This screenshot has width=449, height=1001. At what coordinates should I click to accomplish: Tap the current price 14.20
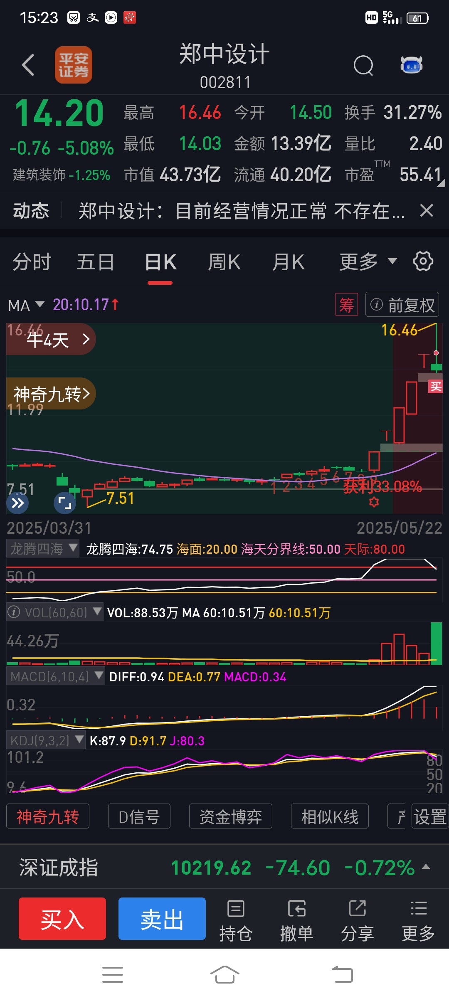pyautogui.click(x=59, y=113)
